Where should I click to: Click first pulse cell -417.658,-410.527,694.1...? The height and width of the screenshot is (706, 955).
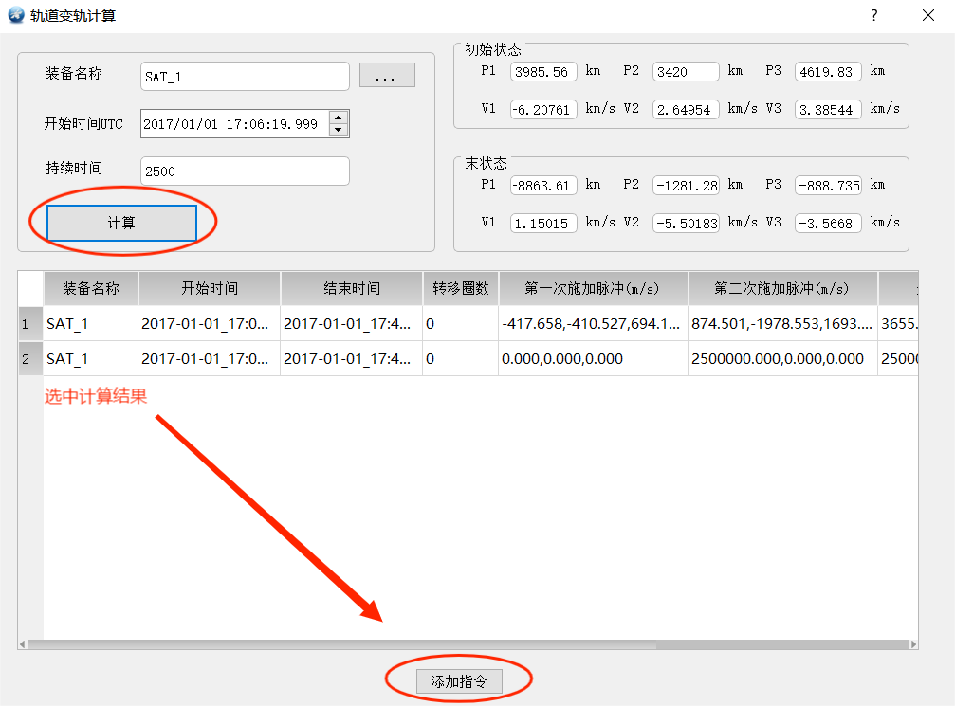pyautogui.click(x=594, y=324)
